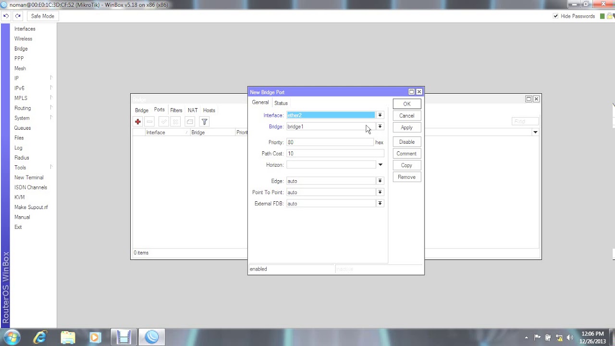Screen dimensions: 615x346
Task: Switch to Ports tab in Bridge window
Action: coord(159,110)
